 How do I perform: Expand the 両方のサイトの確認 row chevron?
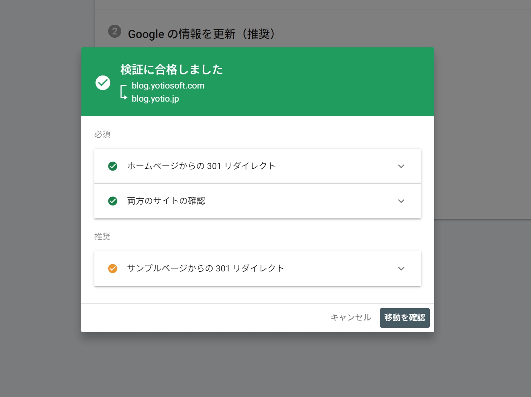coord(401,201)
